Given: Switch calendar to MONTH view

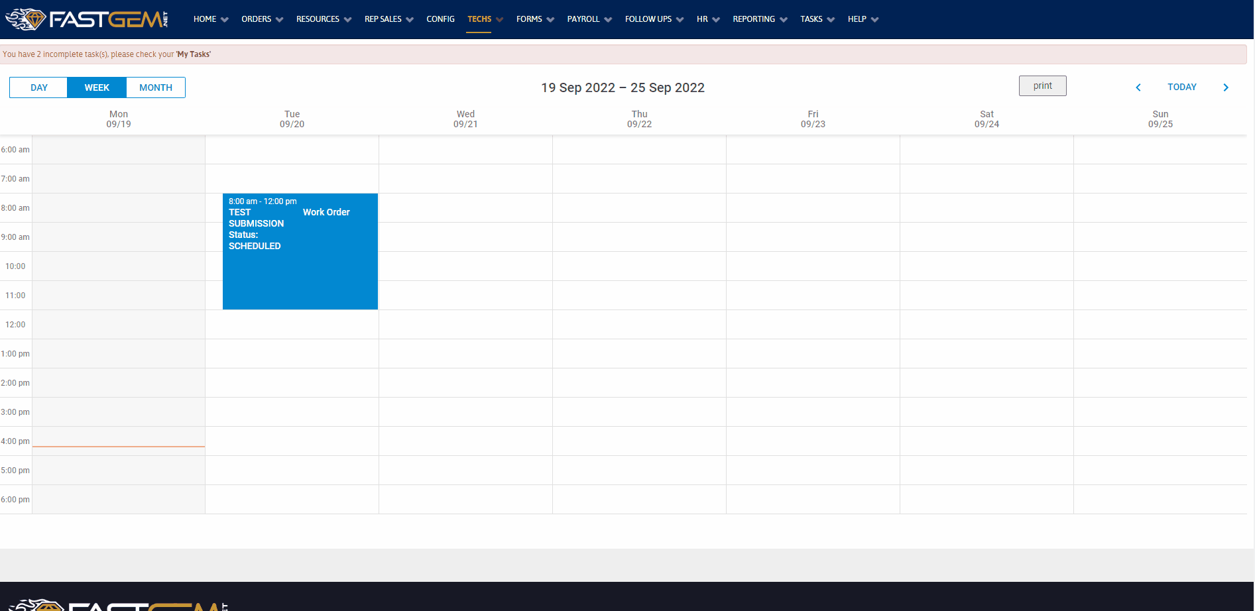Looking at the screenshot, I should (156, 87).
